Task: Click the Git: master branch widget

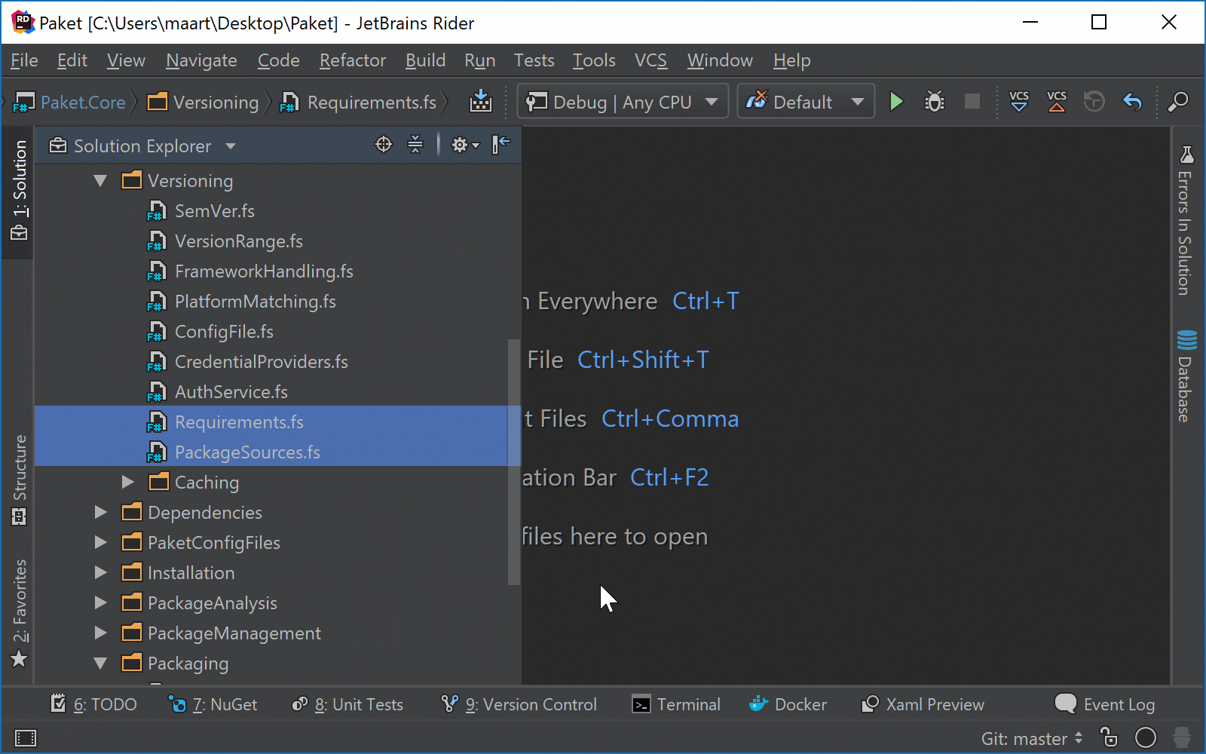Action: click(1032, 738)
